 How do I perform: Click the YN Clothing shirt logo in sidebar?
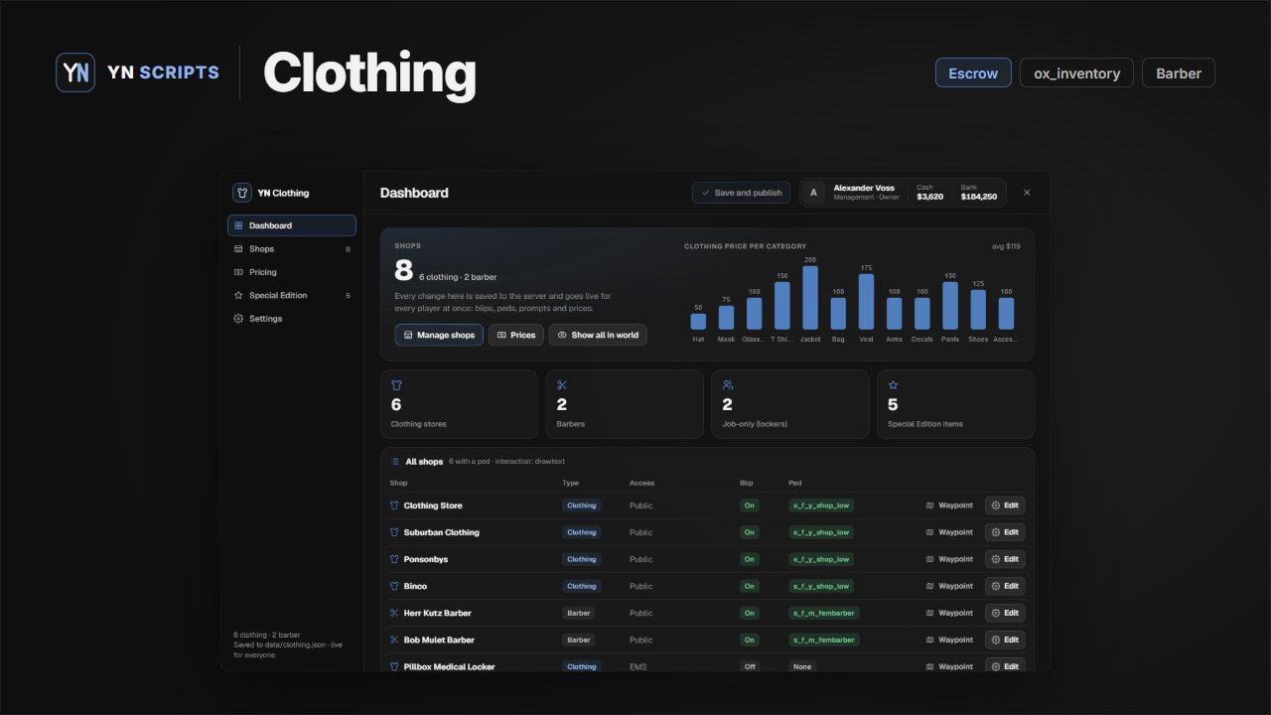tap(241, 193)
